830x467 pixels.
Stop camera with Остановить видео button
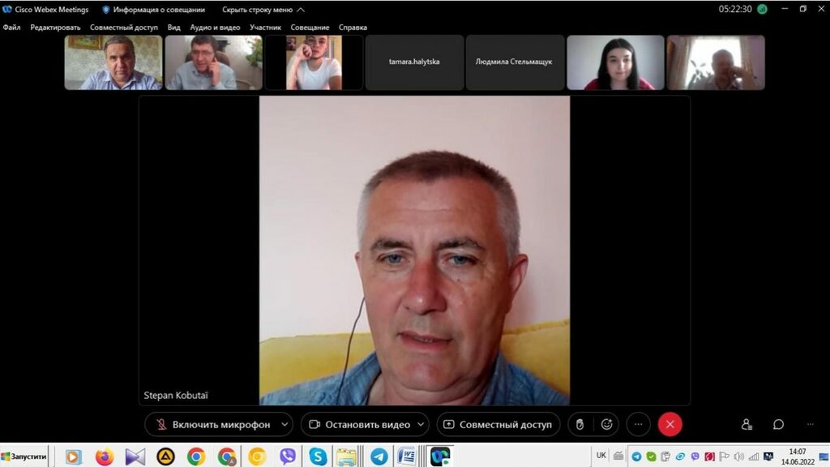coord(357,424)
